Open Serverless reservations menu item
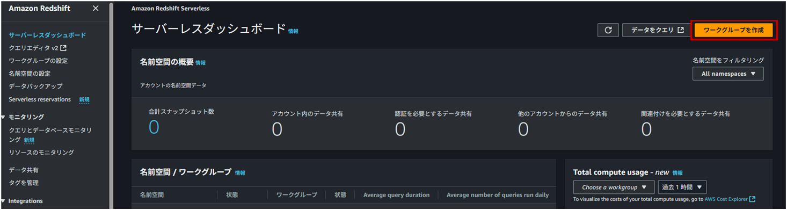The width and height of the screenshot is (787, 210). (40, 99)
